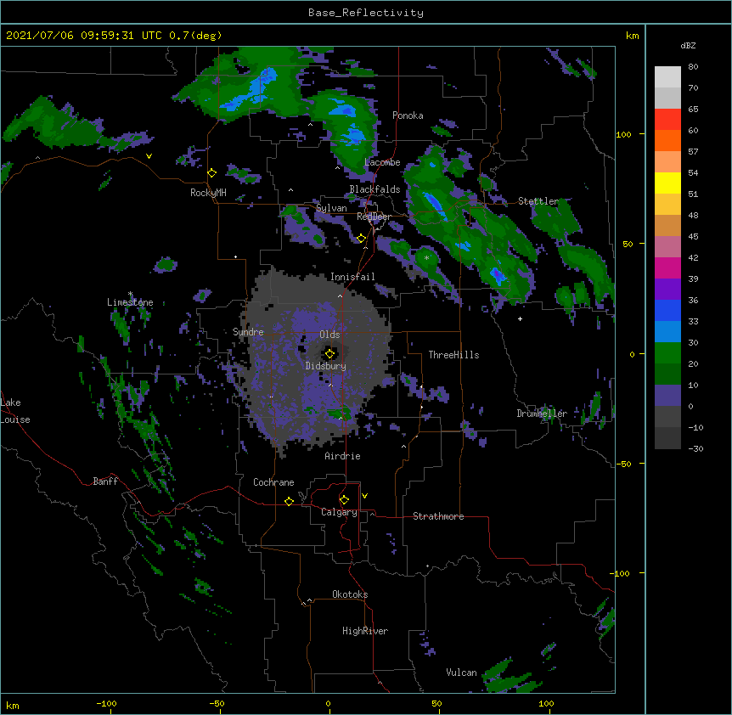Select the Cochrane label
This screenshot has height=715, width=732.
click(273, 482)
